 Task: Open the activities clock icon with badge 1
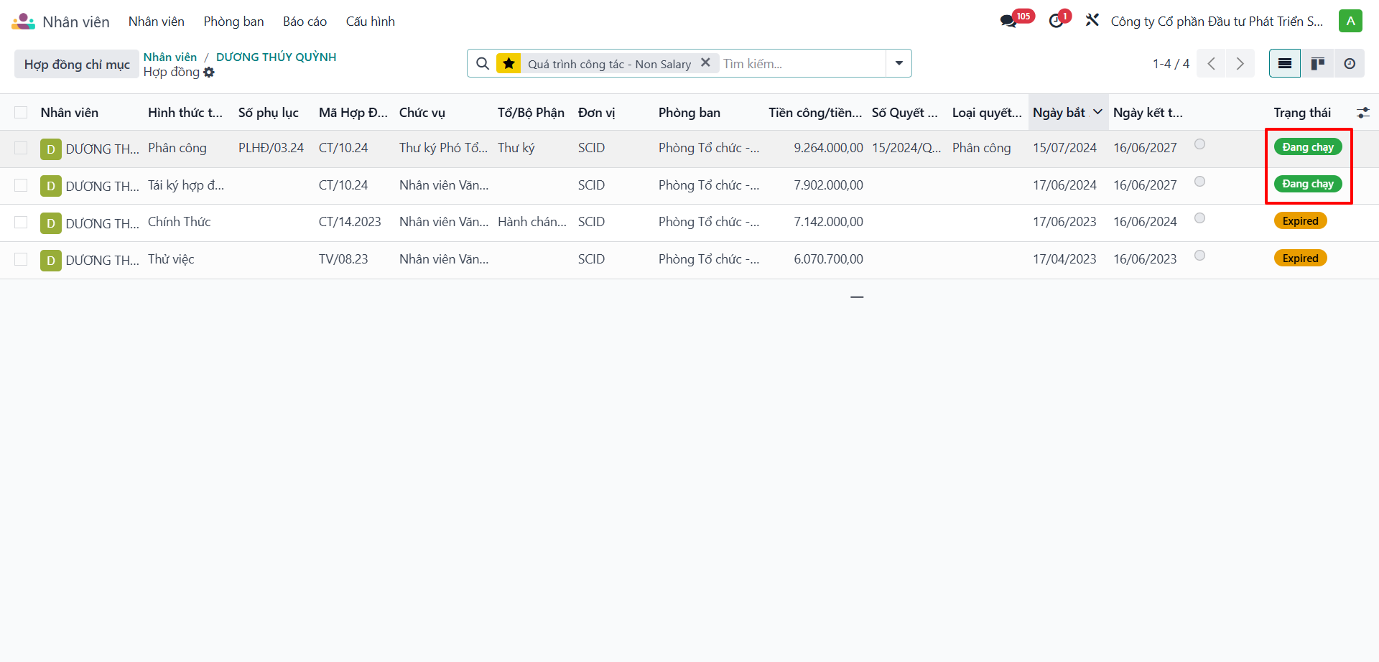point(1056,22)
